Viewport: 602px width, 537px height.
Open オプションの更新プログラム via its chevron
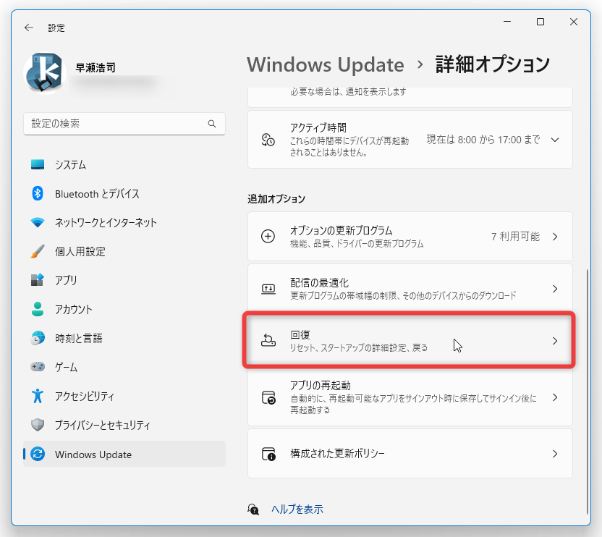pos(555,237)
